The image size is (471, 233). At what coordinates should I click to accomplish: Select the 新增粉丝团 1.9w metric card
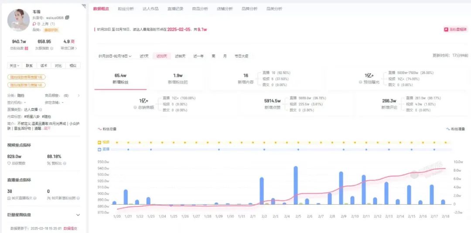178,79
